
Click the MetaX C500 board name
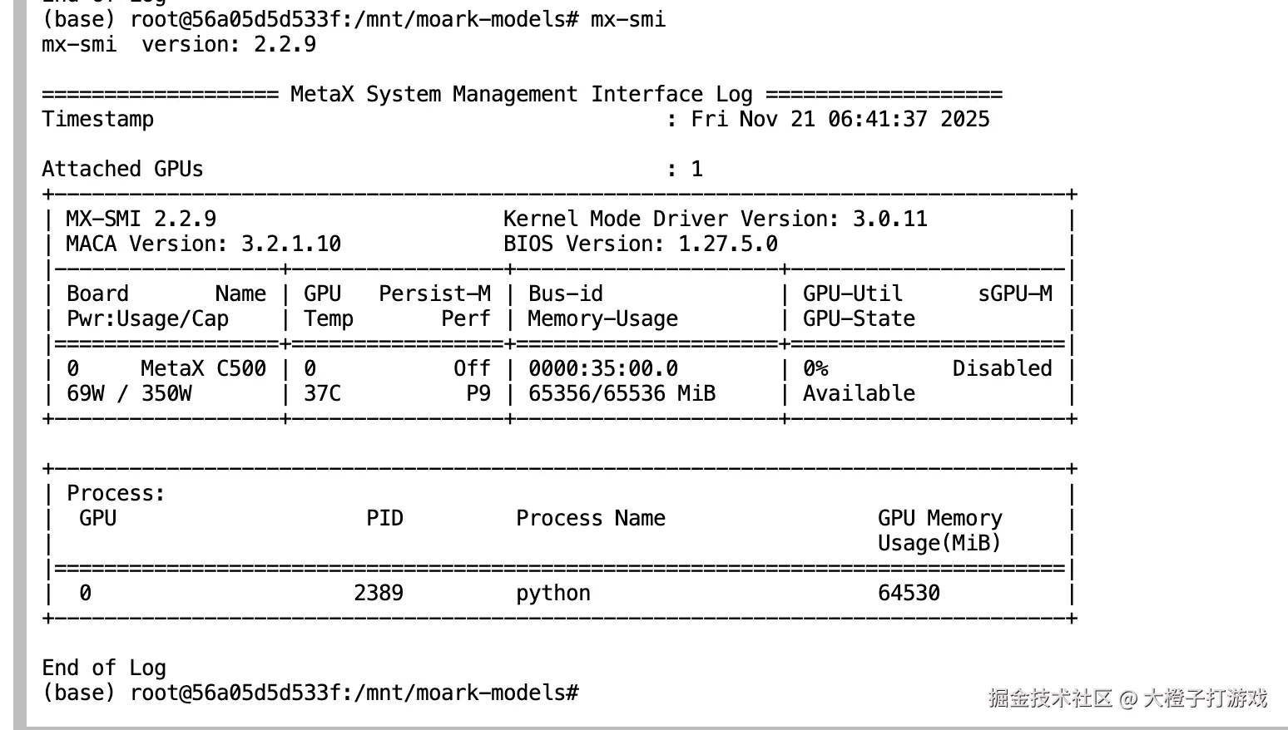point(203,368)
